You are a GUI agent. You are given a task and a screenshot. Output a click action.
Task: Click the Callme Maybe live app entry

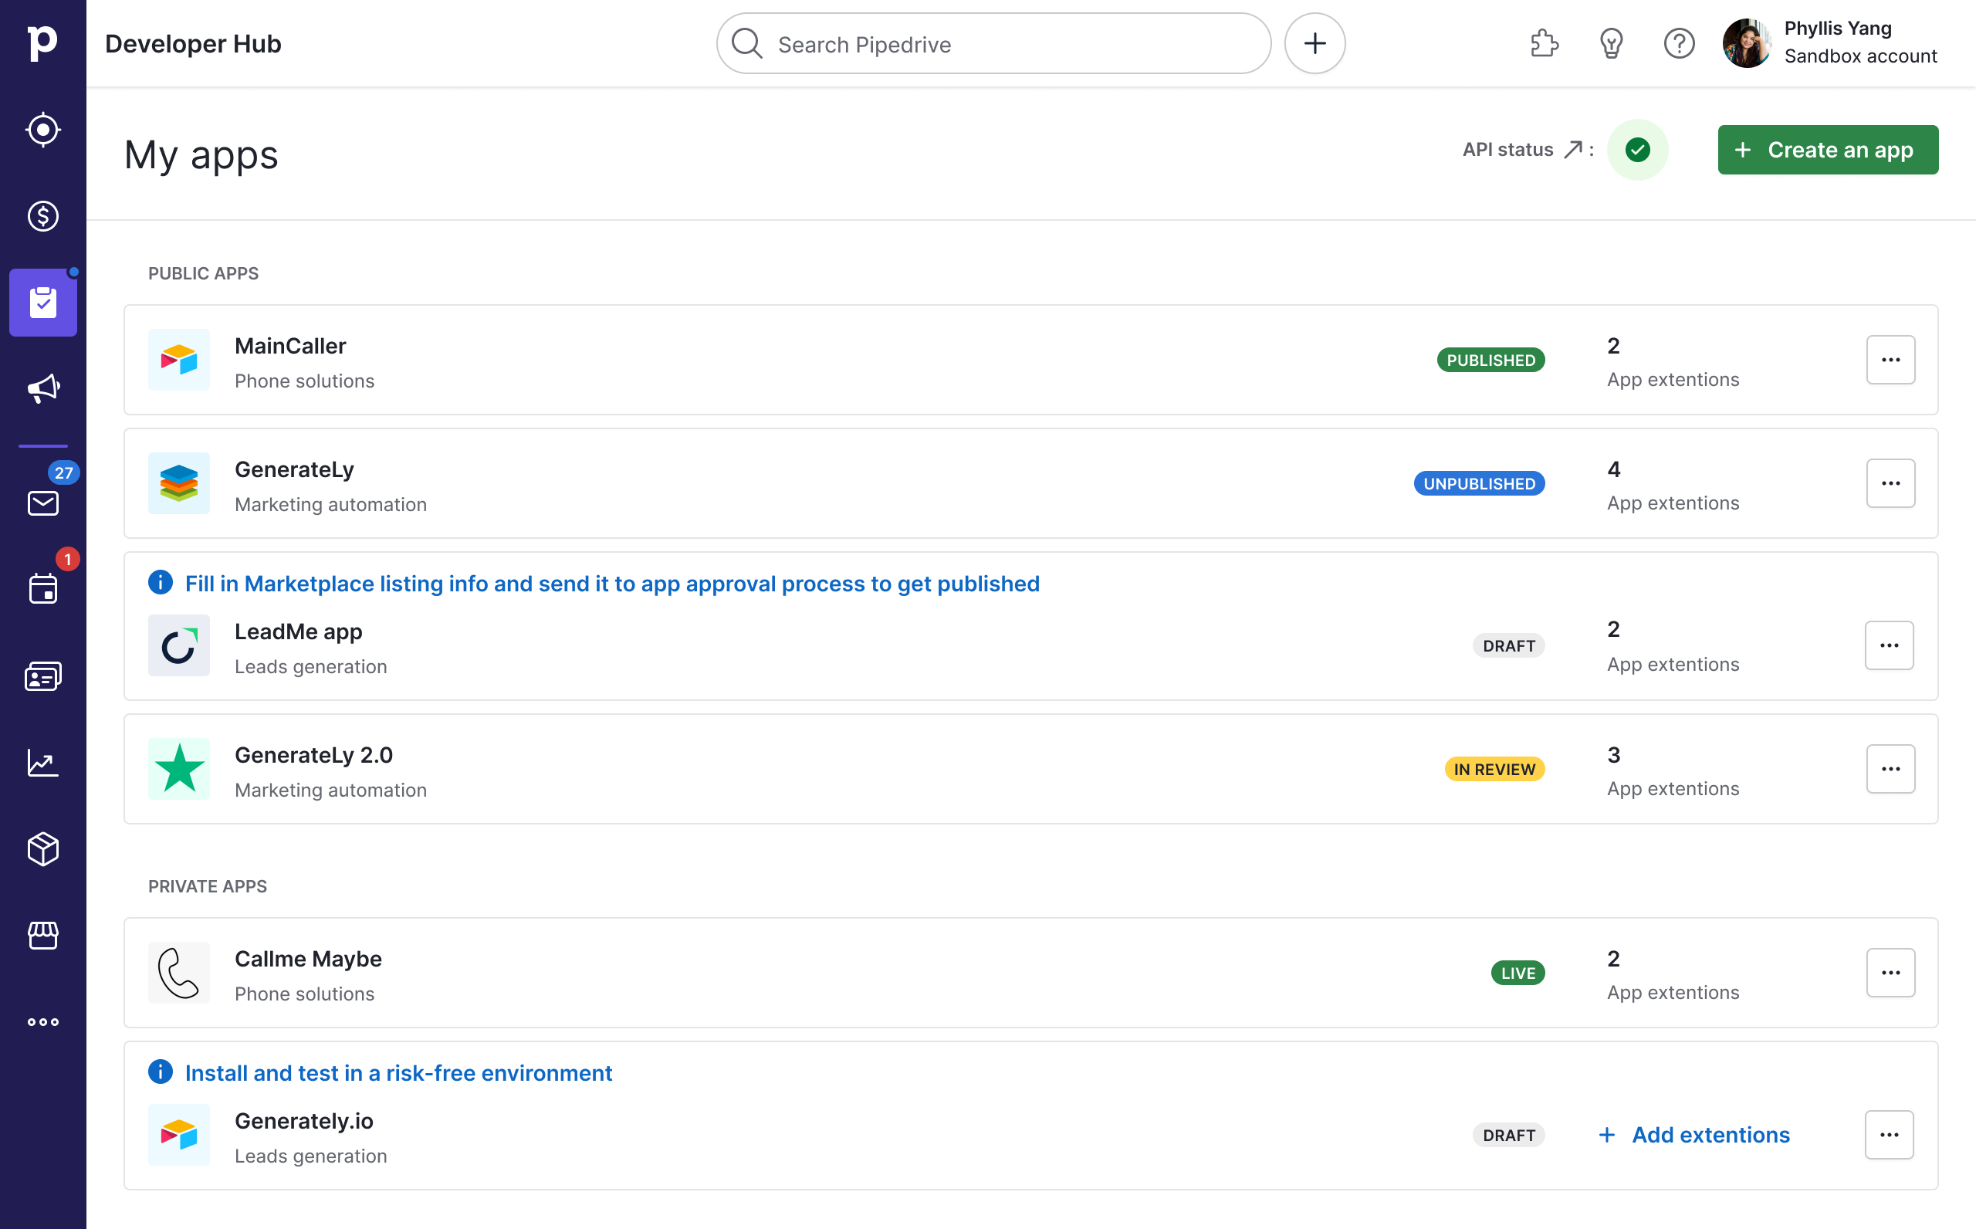[x=1030, y=974]
